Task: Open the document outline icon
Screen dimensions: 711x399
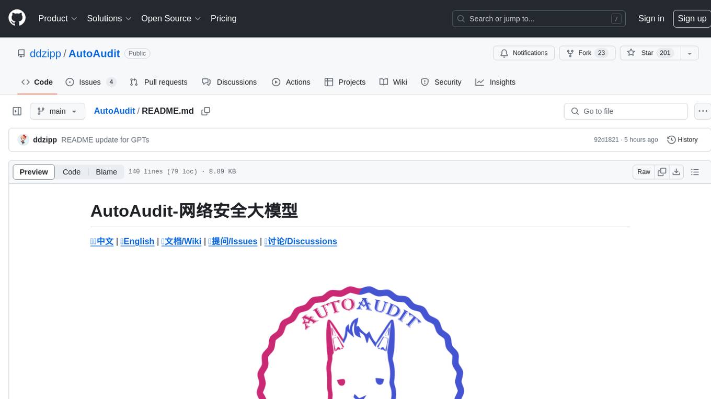Action: [x=695, y=172]
